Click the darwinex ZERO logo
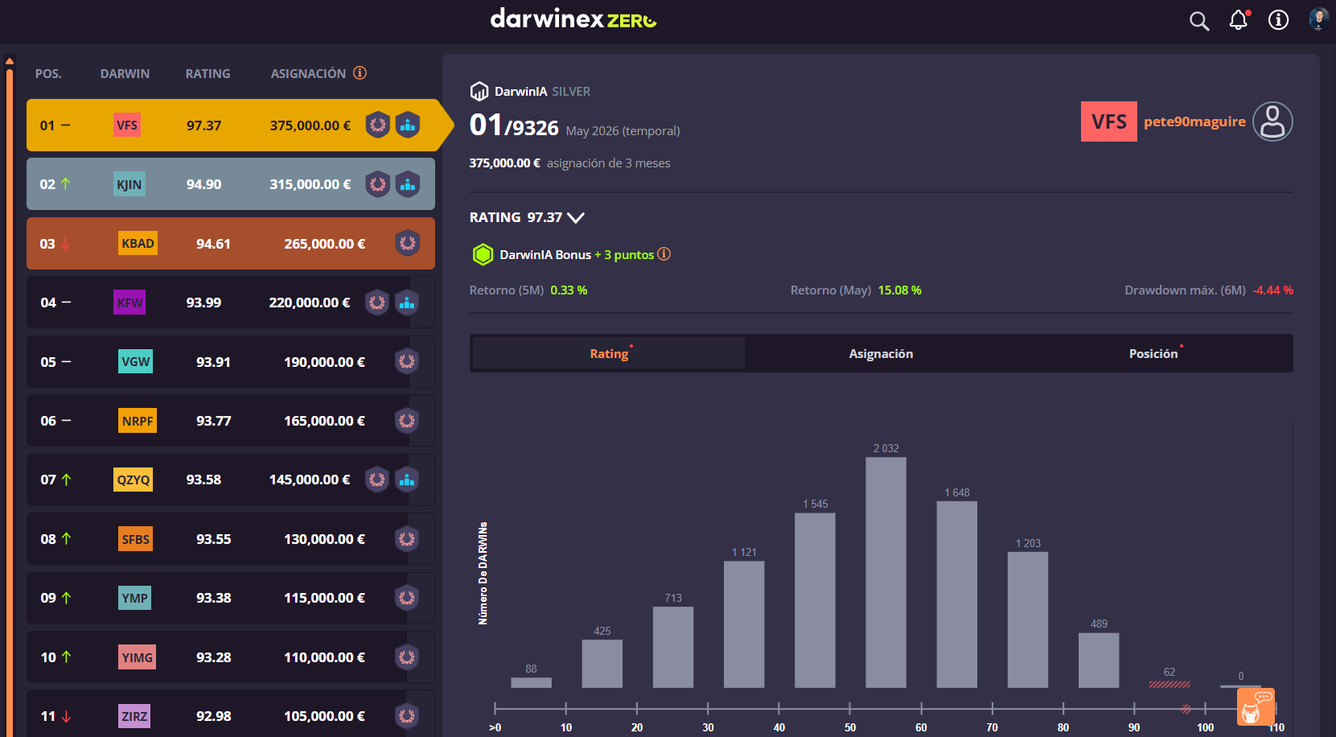The height and width of the screenshot is (737, 1336). click(573, 19)
